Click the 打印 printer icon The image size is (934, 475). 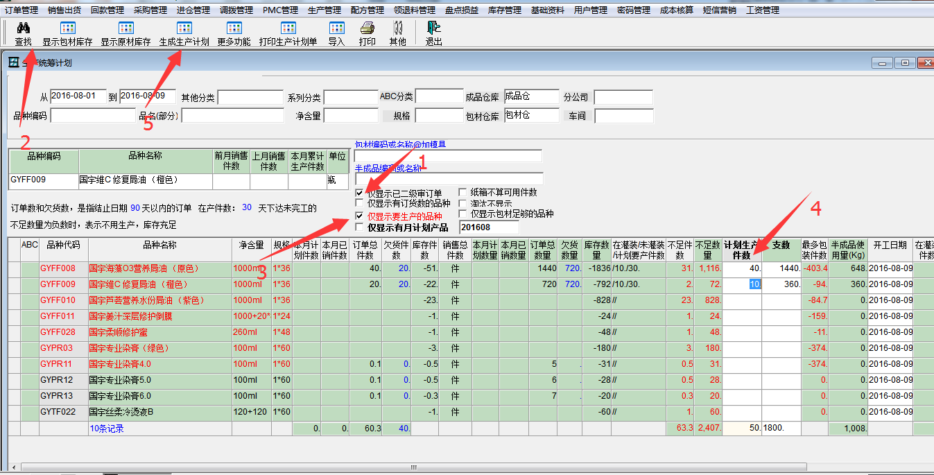point(367,28)
